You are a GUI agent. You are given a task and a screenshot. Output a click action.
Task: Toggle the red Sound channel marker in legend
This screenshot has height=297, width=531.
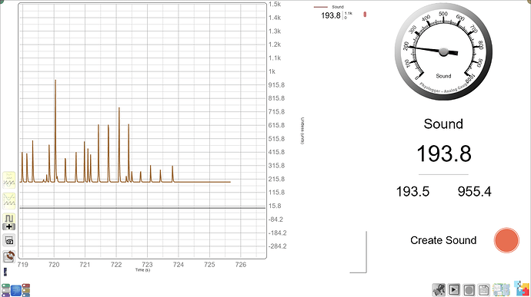point(365,15)
